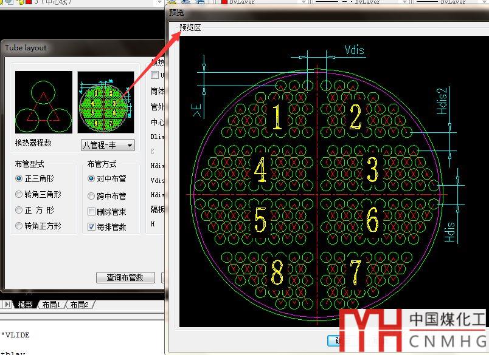Open the ByLayer color dropdown

point(303,2)
